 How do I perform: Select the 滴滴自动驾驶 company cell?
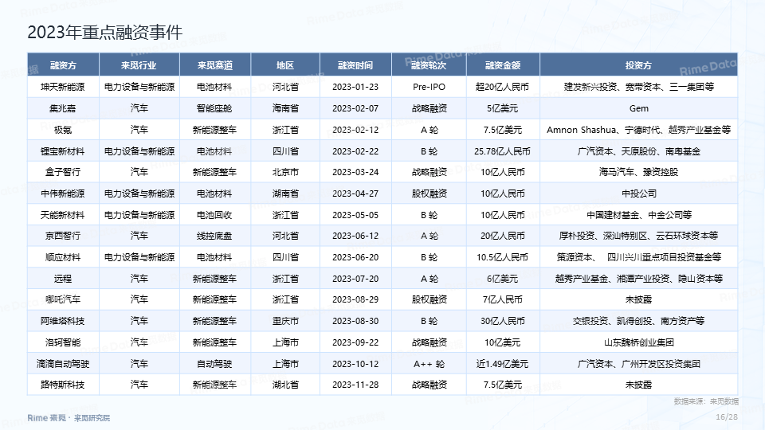pyautogui.click(x=63, y=364)
